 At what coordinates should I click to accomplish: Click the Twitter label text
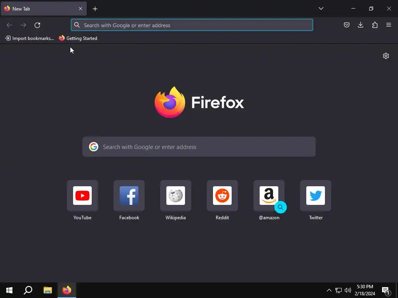tap(316, 218)
